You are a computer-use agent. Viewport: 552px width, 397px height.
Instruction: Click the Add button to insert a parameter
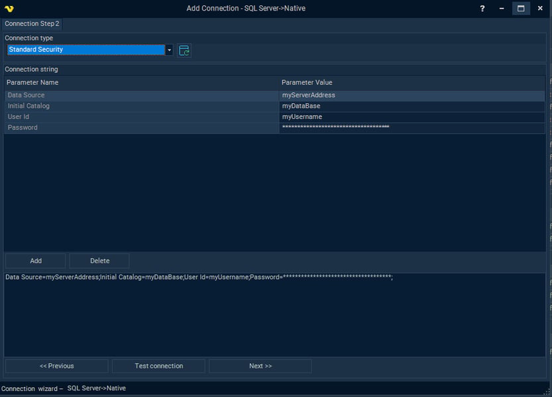[x=34, y=260]
